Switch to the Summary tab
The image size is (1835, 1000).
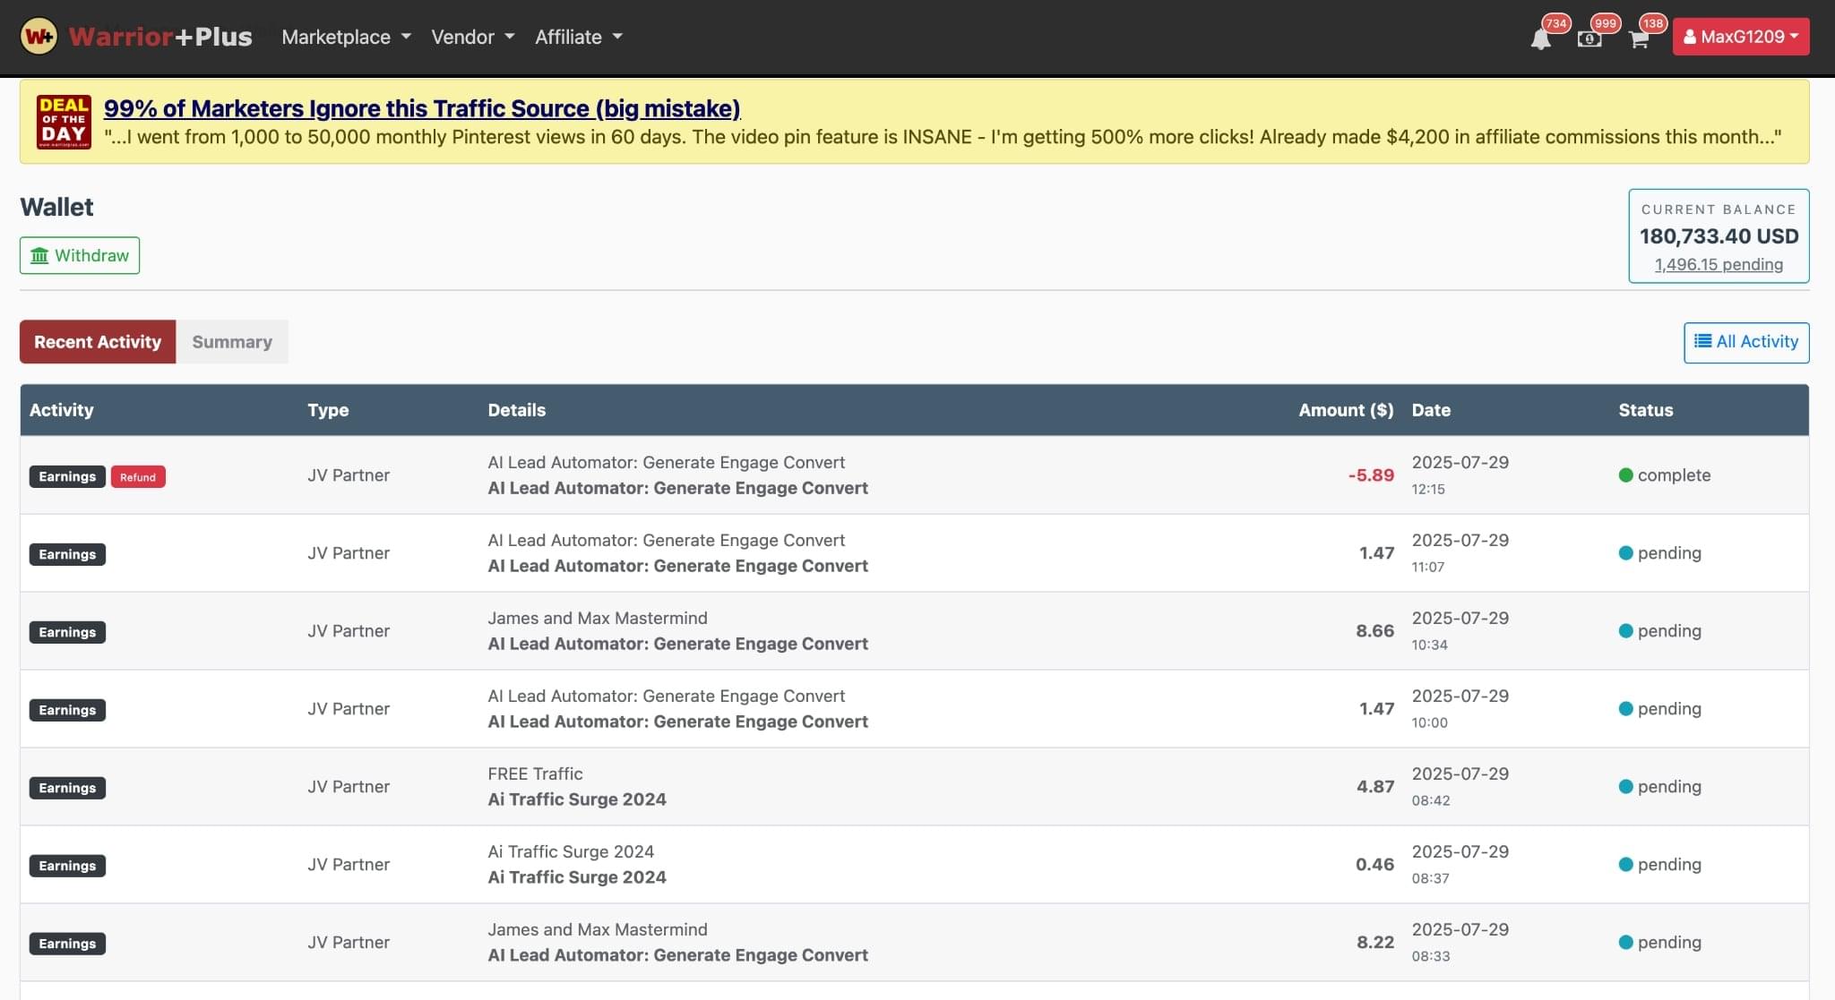pos(232,341)
